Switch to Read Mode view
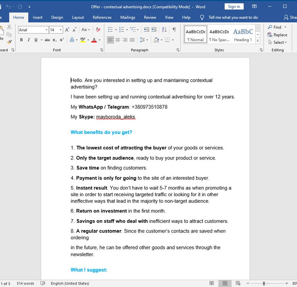This screenshot has height=287, width=297. pyautogui.click(x=212, y=283)
